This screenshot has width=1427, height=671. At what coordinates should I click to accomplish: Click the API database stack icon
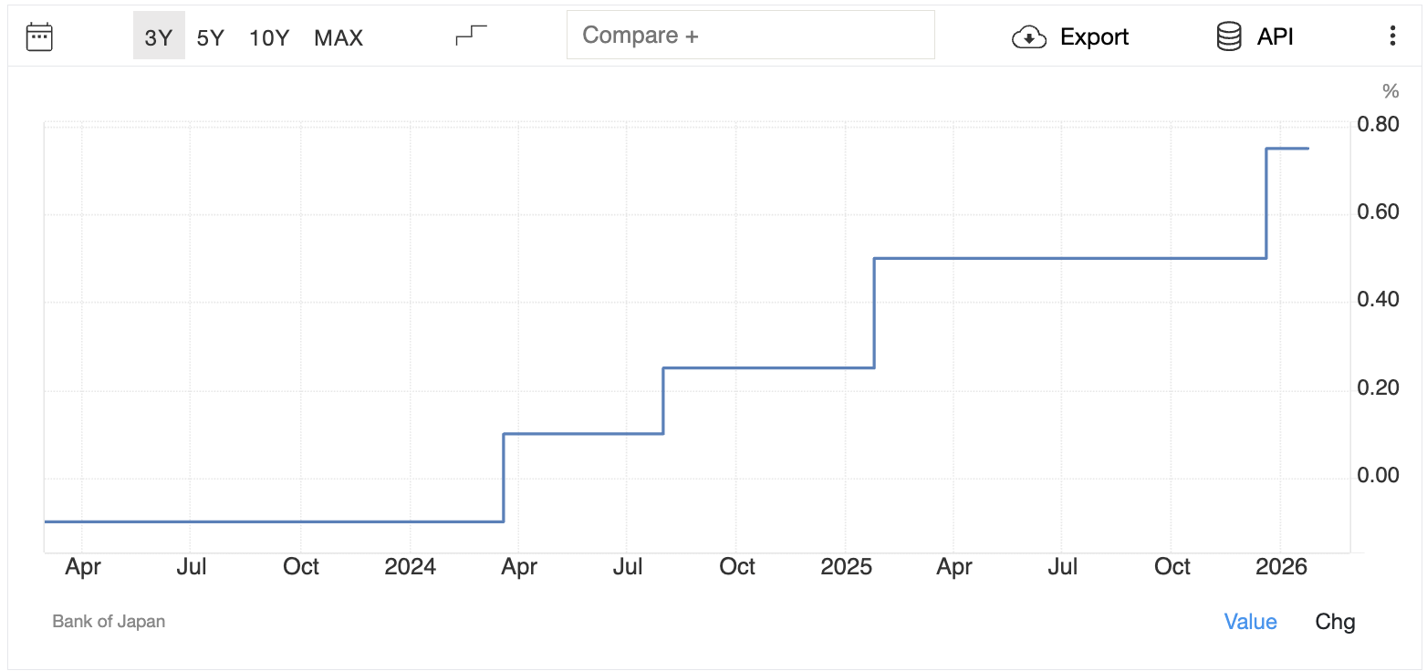click(x=1229, y=36)
